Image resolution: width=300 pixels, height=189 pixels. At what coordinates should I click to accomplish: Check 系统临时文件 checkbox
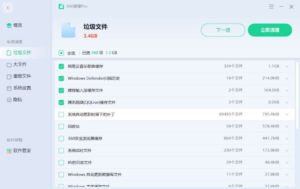[x=61, y=150]
